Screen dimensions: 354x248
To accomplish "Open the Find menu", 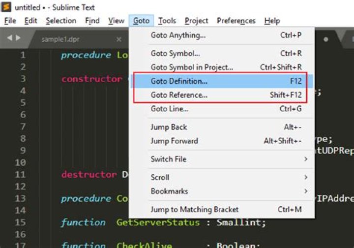I will point(92,21).
